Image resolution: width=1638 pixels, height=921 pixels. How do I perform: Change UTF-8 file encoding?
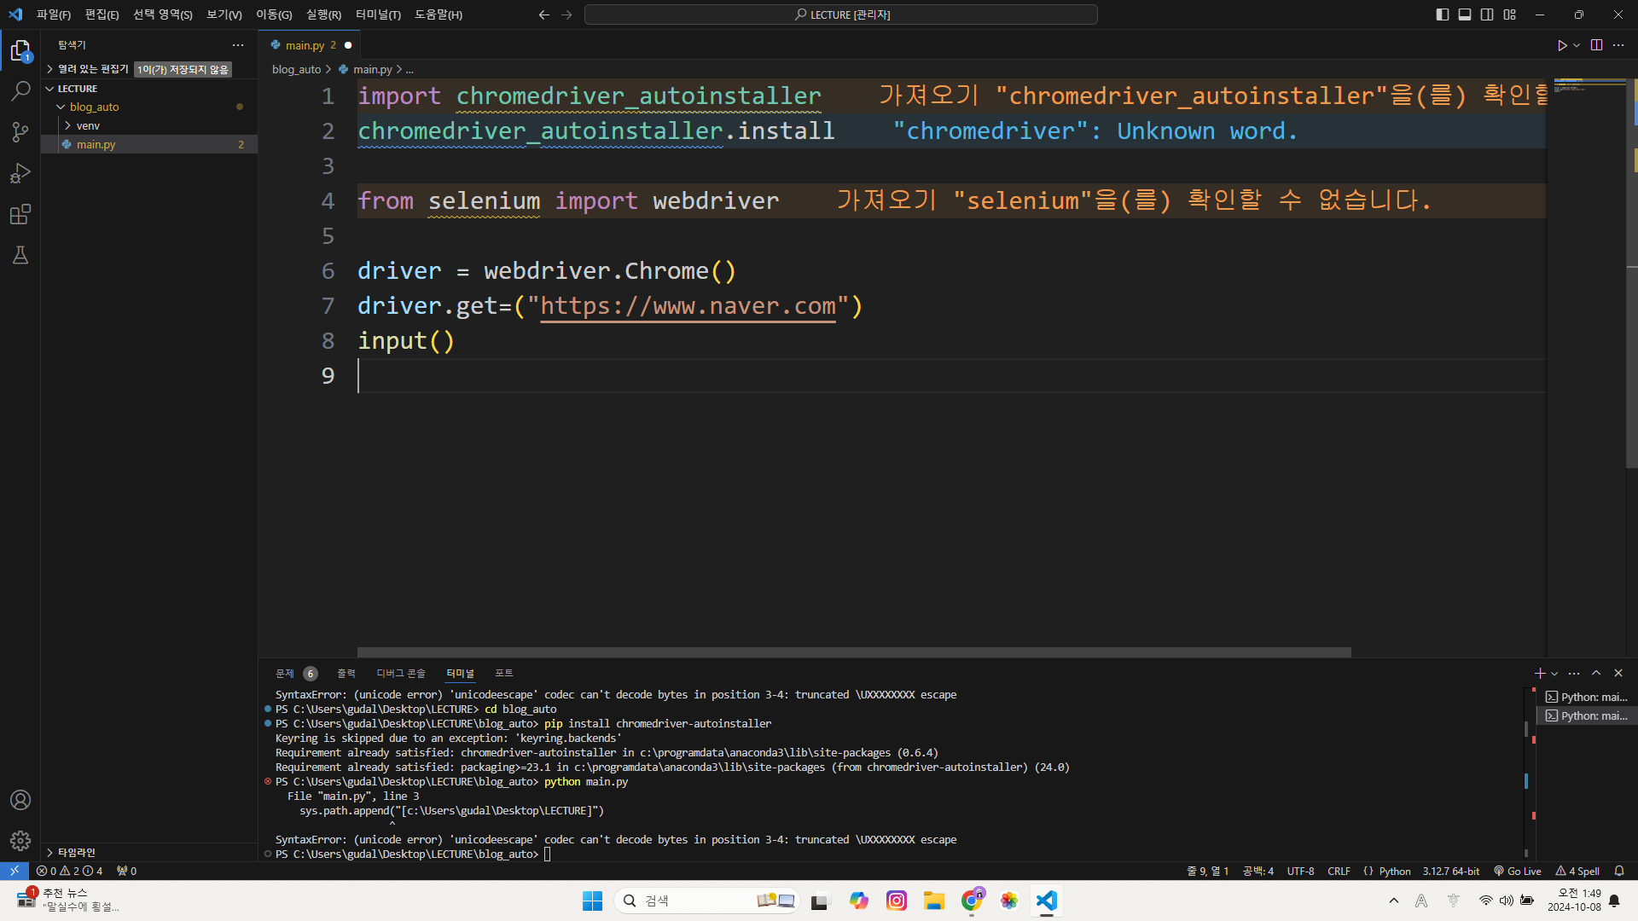(1300, 871)
